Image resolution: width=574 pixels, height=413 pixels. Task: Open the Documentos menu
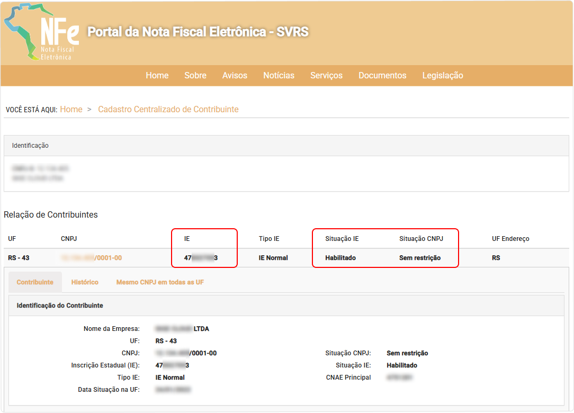click(382, 75)
